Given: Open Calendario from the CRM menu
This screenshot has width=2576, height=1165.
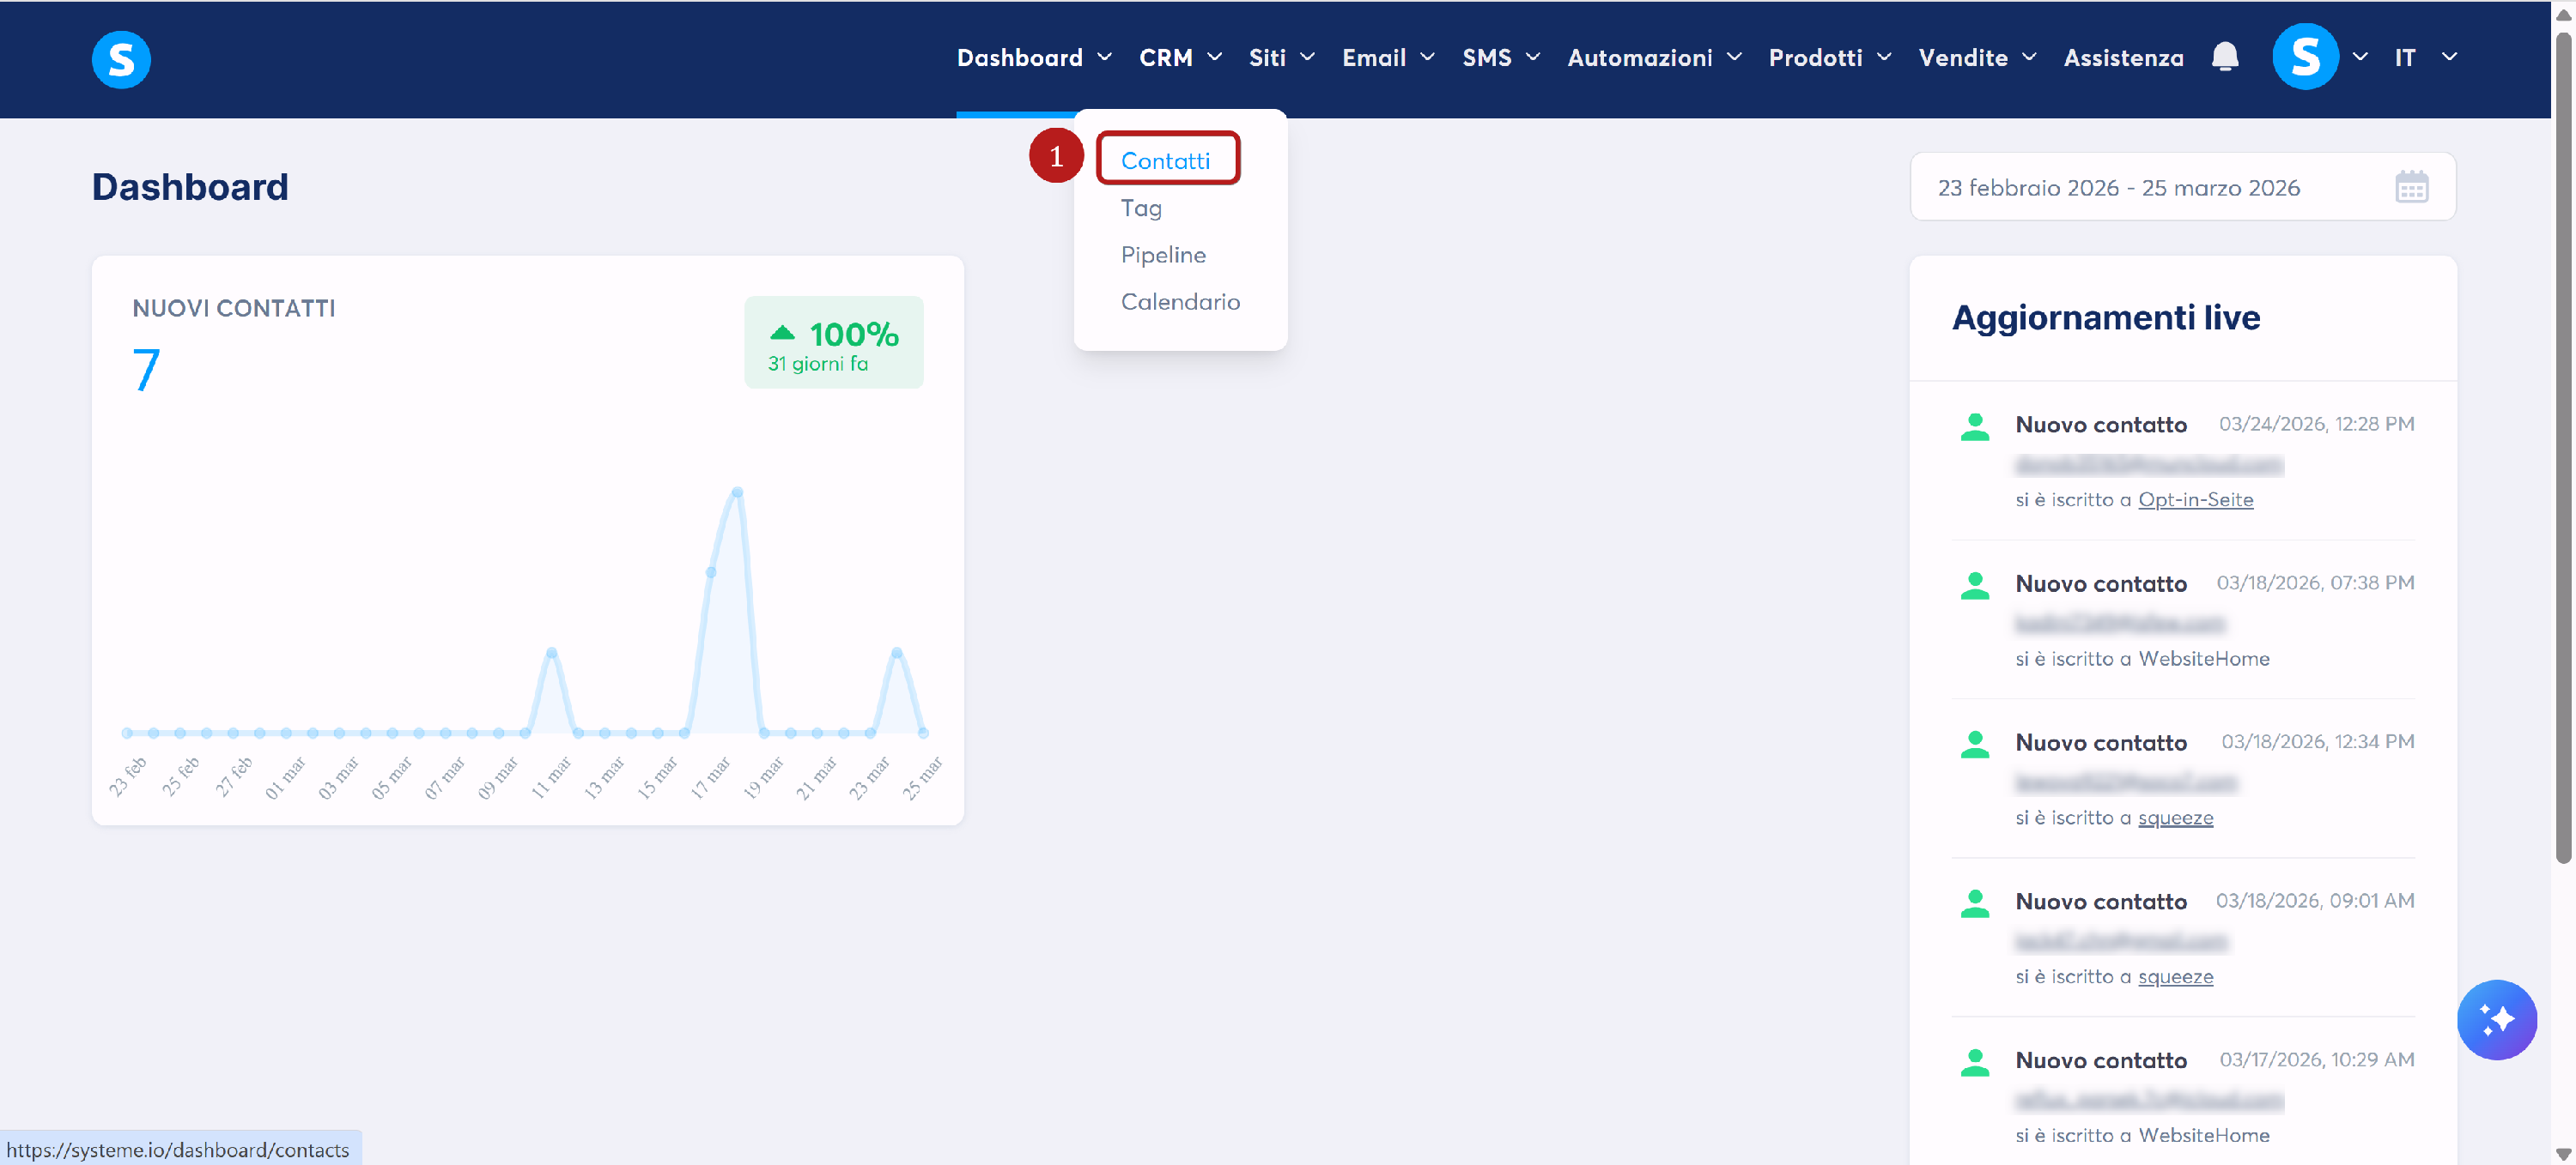Looking at the screenshot, I should click(x=1180, y=302).
